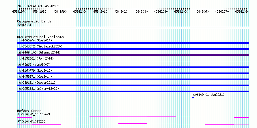The width and height of the screenshot is (257, 128).
Task: Open the DGV Structural Variants track title
Action: (40, 37)
